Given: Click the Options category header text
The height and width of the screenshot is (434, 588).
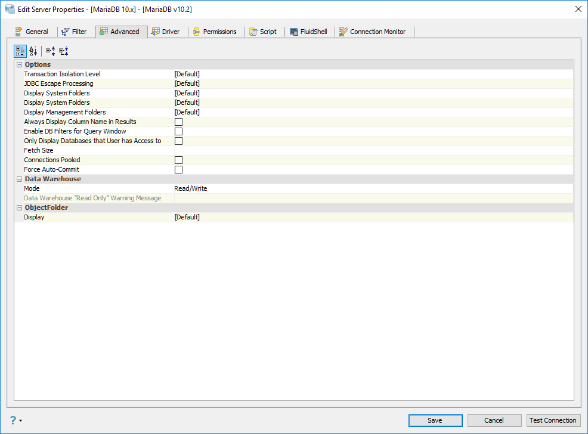Looking at the screenshot, I should [x=38, y=64].
